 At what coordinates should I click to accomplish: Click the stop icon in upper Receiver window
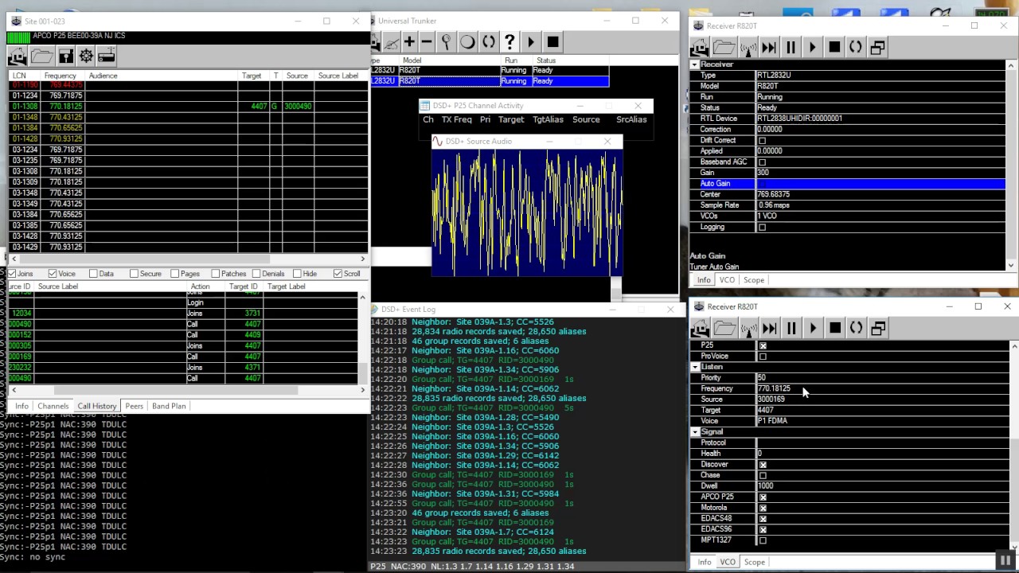click(x=834, y=48)
